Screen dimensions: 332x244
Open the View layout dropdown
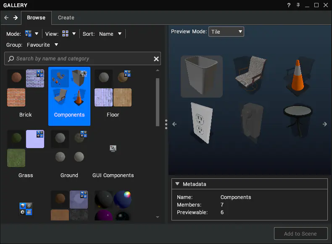click(x=69, y=34)
